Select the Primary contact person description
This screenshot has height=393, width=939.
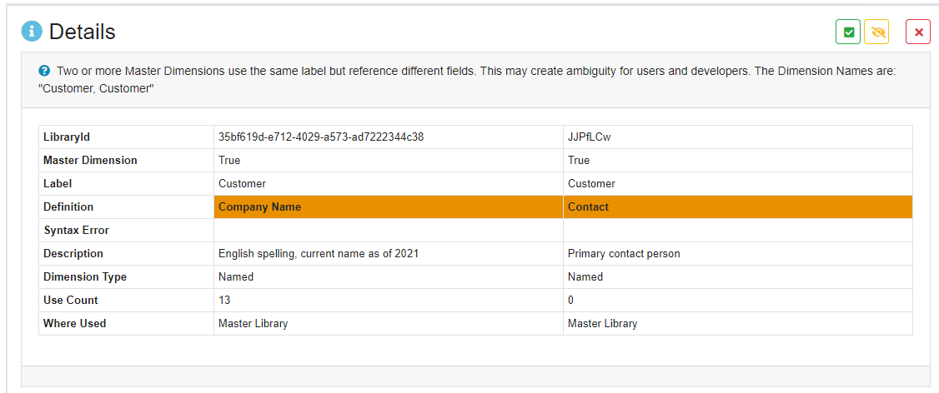[623, 253]
